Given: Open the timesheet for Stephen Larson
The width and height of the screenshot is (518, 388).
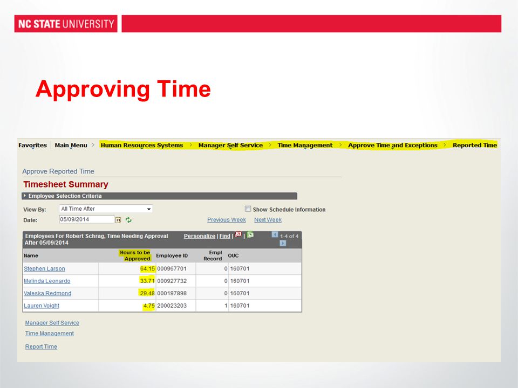Looking at the screenshot, I should click(44, 268).
